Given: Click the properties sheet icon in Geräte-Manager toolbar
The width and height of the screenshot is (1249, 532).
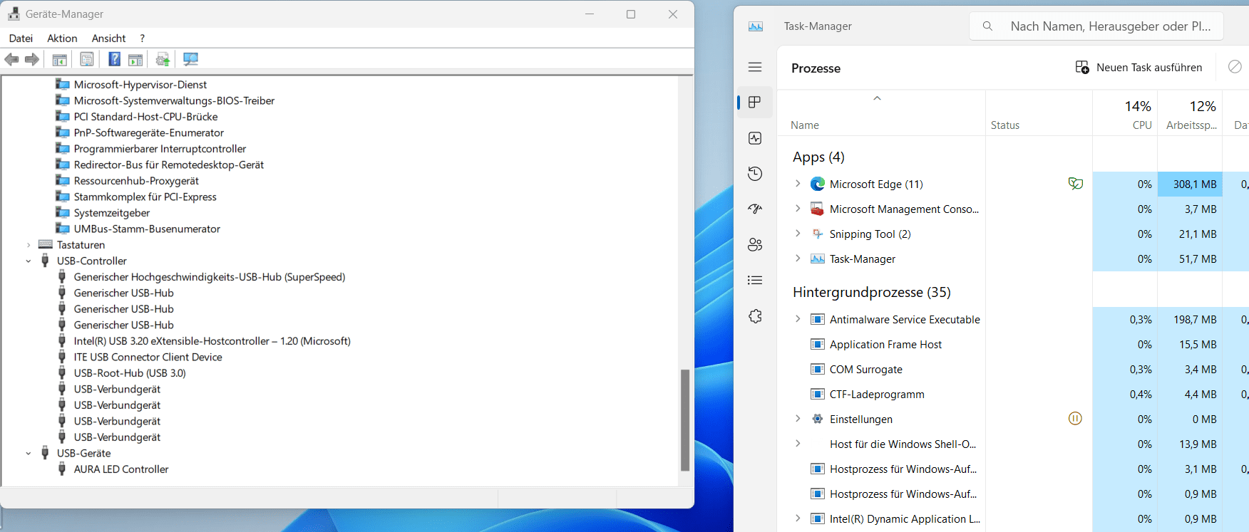Looking at the screenshot, I should [87, 60].
